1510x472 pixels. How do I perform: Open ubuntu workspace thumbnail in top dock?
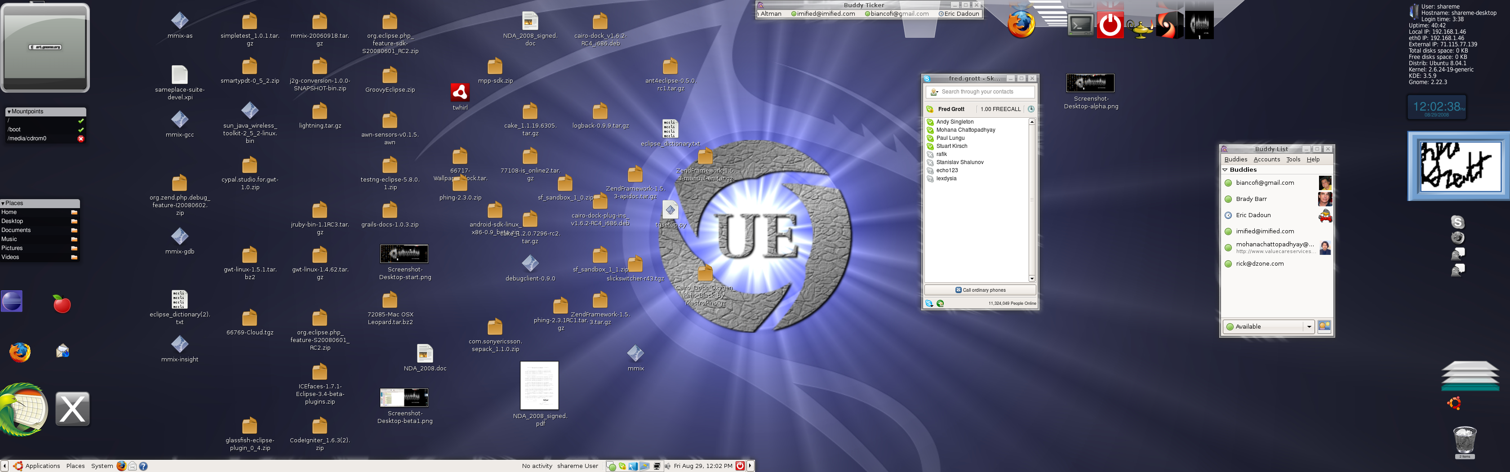[1199, 25]
